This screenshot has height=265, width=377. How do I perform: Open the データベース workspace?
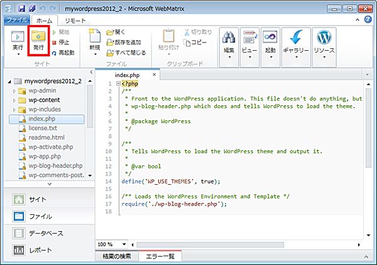pyautogui.click(x=50, y=233)
